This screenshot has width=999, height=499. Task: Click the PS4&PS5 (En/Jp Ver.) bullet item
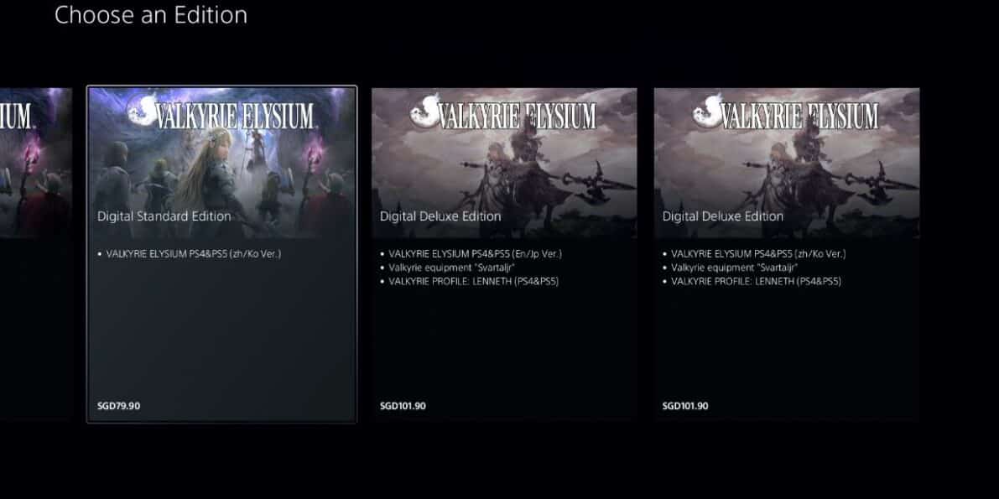click(x=475, y=253)
